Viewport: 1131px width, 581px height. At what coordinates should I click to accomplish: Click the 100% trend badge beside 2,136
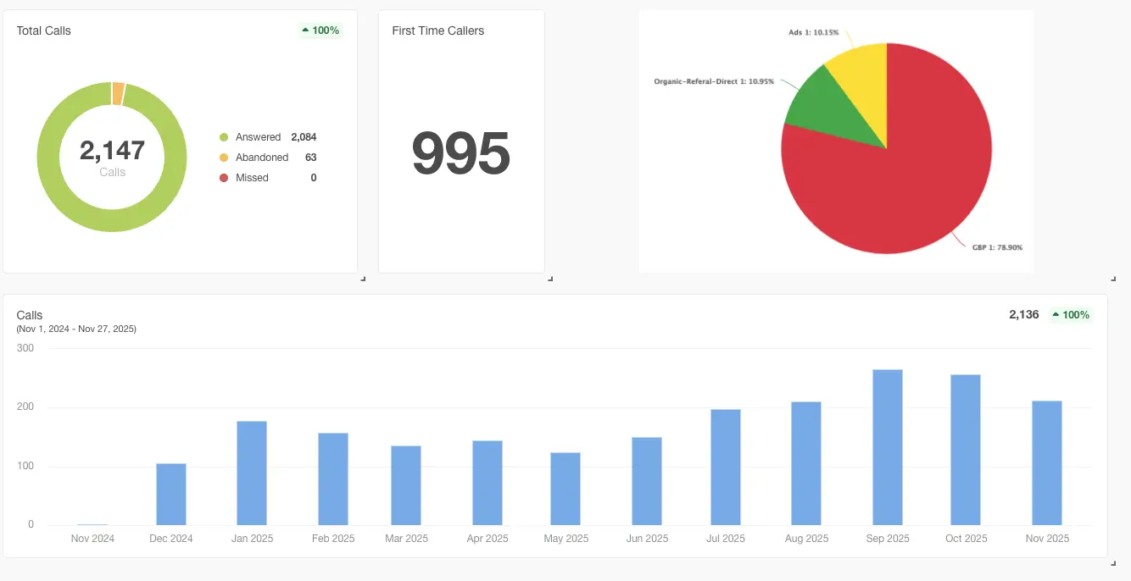(1071, 315)
